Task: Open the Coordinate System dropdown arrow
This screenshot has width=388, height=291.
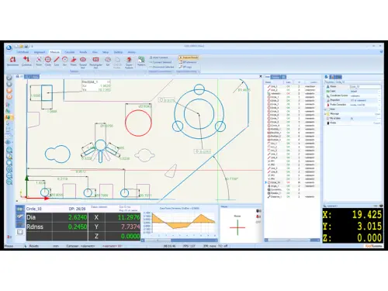Action: 379,95
